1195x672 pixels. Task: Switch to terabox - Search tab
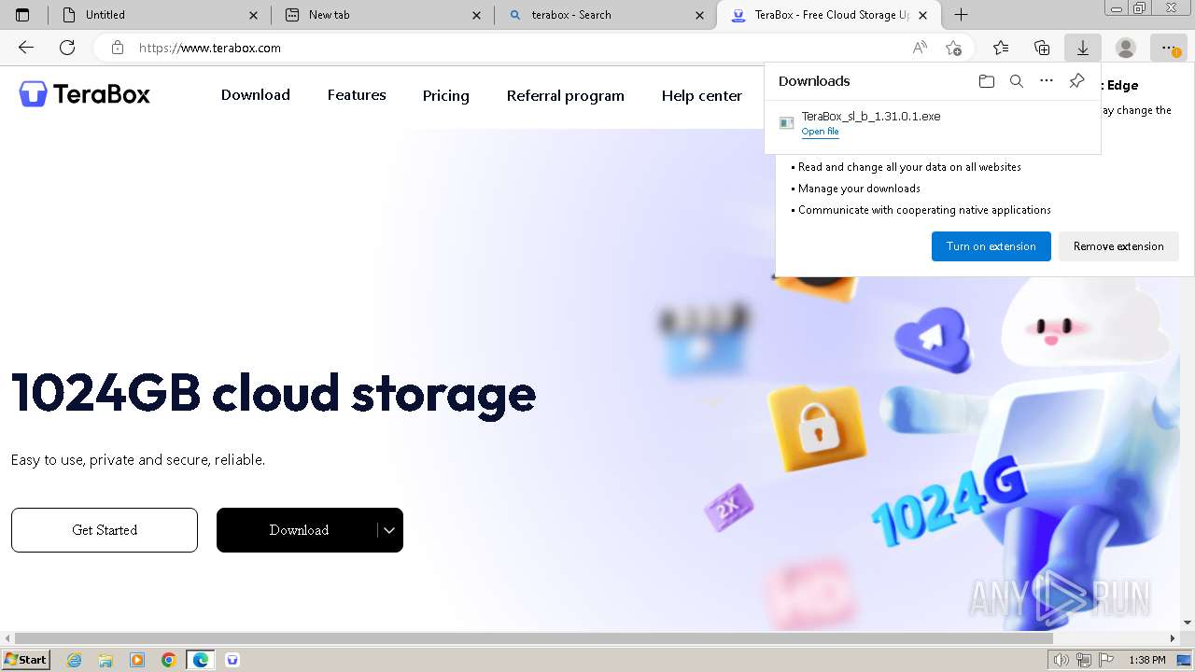click(607, 15)
